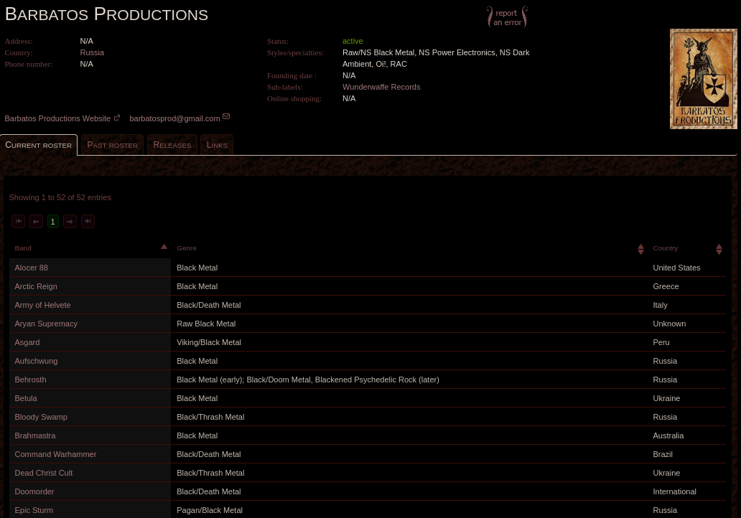Open the Releases tab

click(172, 145)
